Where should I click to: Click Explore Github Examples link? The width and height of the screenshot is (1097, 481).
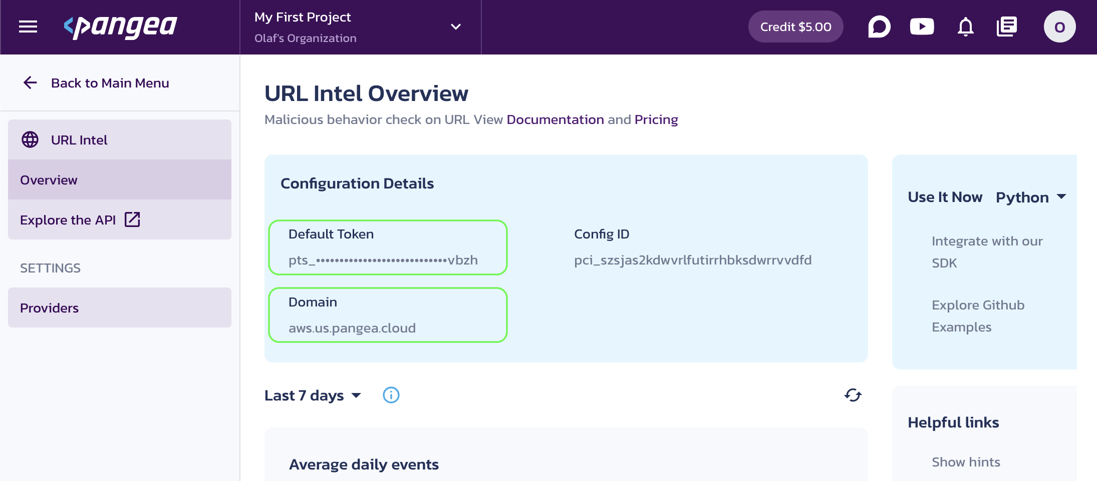978,316
